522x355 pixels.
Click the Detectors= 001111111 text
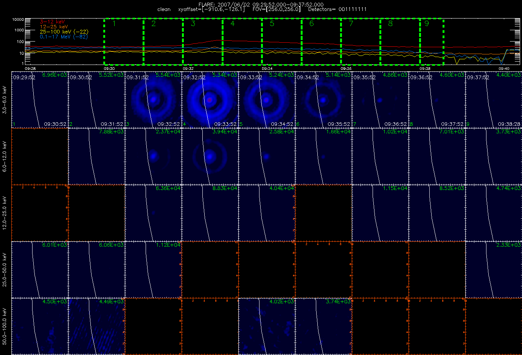point(337,9)
